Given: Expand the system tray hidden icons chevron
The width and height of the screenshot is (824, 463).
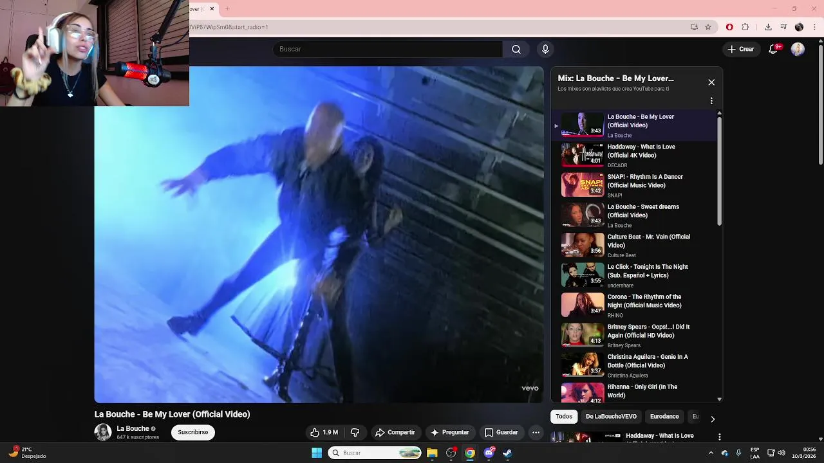Looking at the screenshot, I should click(x=711, y=453).
